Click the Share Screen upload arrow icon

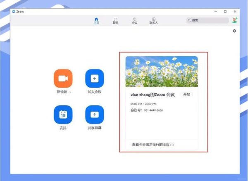95,114
